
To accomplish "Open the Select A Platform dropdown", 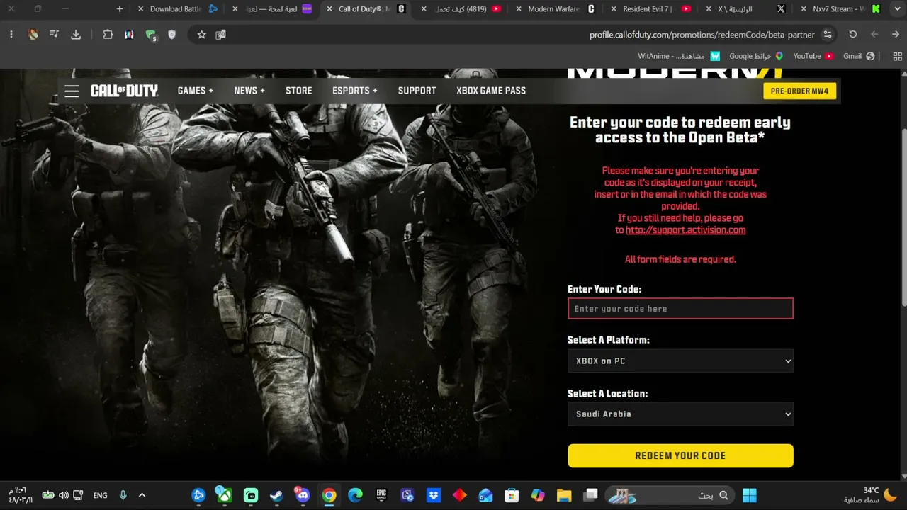I will tap(680, 361).
